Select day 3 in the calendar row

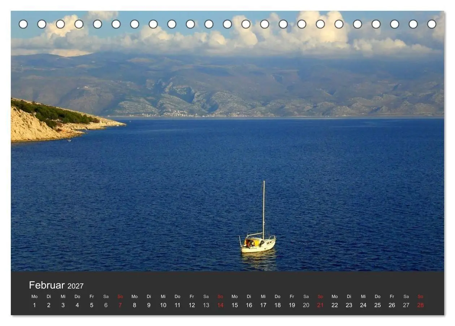[63, 305]
